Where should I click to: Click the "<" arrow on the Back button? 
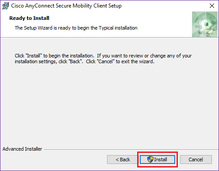coord(117,160)
